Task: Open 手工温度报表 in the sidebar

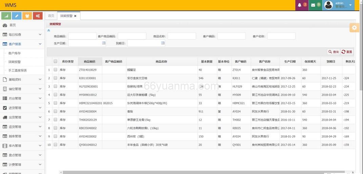Action: coord(18,70)
